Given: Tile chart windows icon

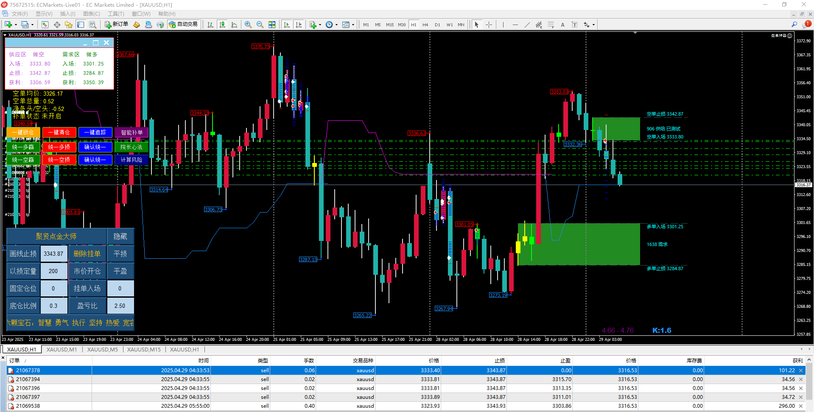Looking at the screenshot, I should pos(272,25).
